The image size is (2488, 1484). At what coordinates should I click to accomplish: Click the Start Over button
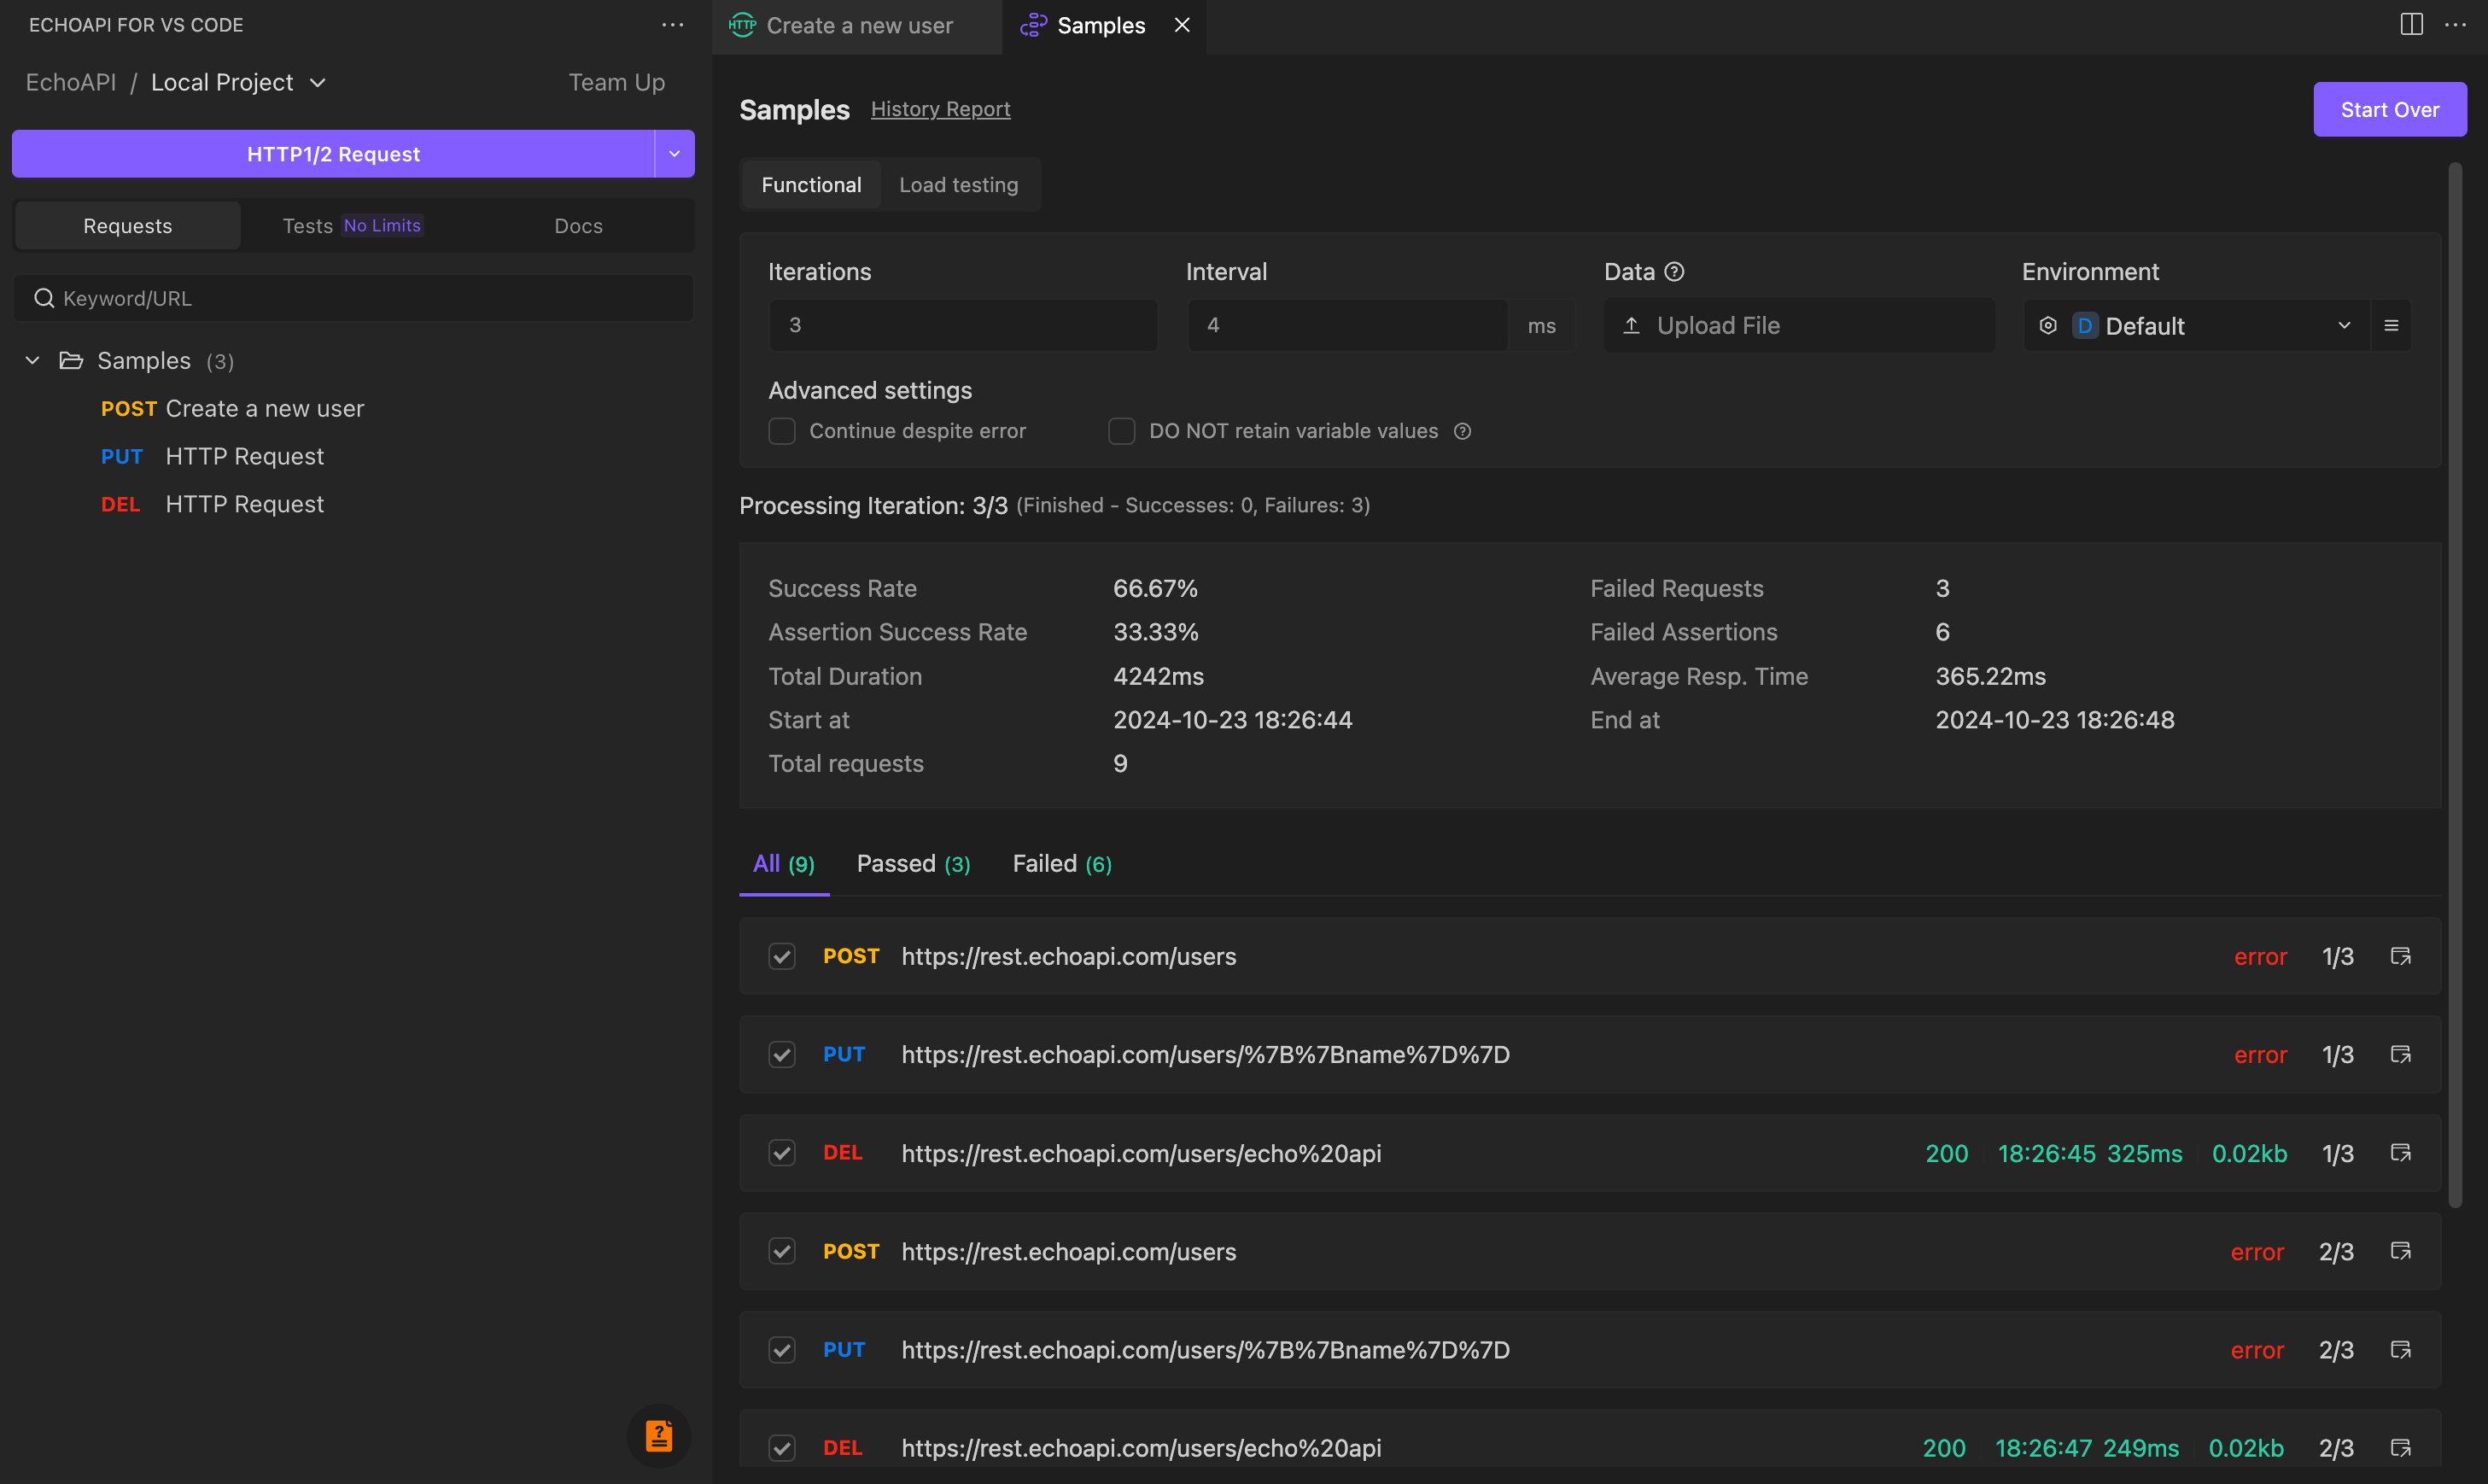click(2389, 109)
